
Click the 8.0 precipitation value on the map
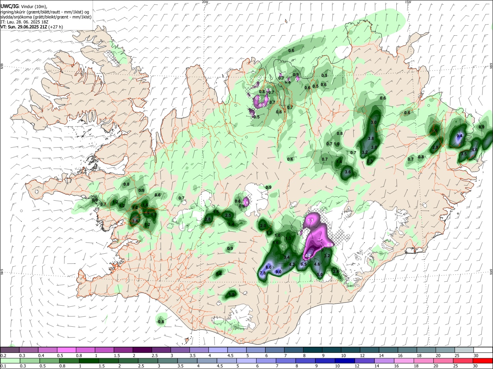(269, 267)
